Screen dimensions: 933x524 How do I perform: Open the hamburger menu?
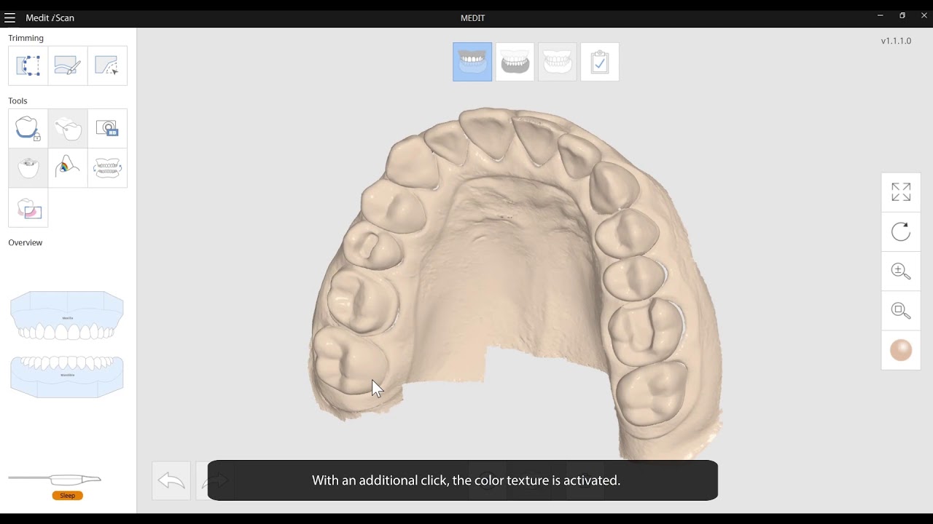point(9,18)
